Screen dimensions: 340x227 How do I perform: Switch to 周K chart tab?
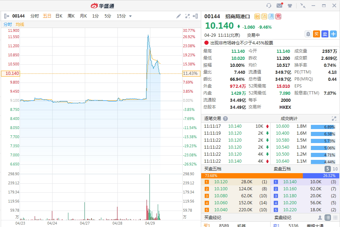pos(71,16)
